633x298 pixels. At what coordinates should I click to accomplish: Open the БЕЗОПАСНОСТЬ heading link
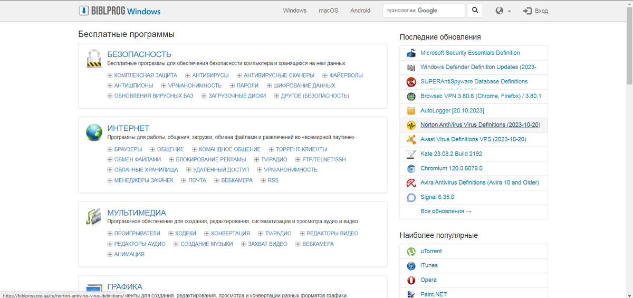pyautogui.click(x=139, y=54)
